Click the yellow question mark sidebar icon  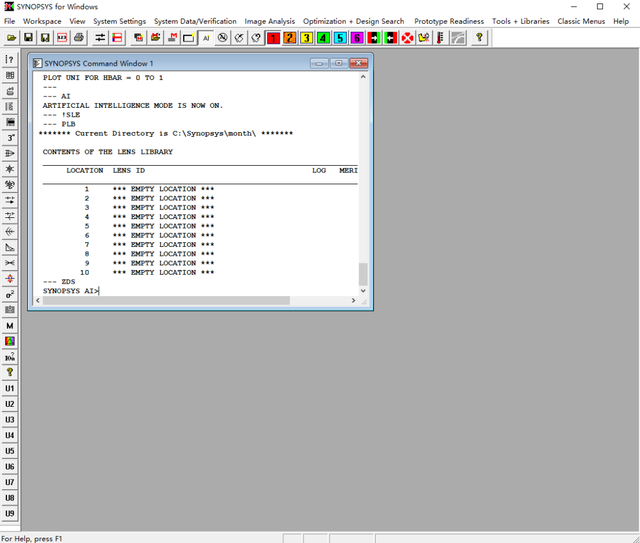tap(10, 372)
